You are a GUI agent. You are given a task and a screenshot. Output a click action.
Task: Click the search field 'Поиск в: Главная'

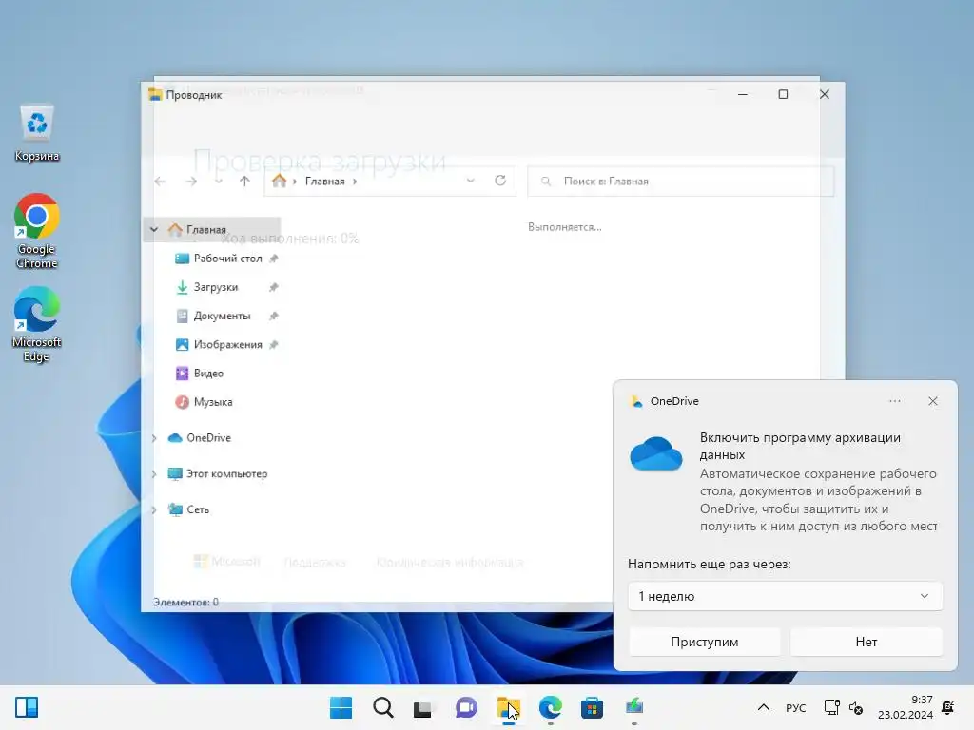coord(681,182)
